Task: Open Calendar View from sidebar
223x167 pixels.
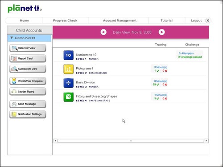Action: 28,48
